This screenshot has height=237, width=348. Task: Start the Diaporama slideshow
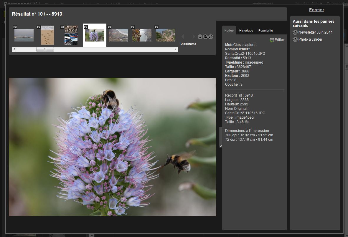pos(188,44)
